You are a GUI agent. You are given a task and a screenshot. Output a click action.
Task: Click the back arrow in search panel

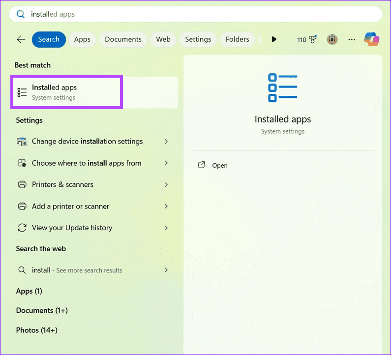(x=21, y=39)
